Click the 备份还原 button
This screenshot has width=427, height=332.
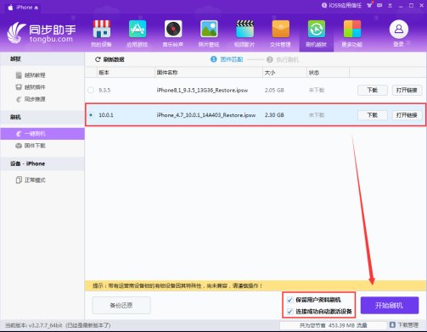click(x=121, y=305)
